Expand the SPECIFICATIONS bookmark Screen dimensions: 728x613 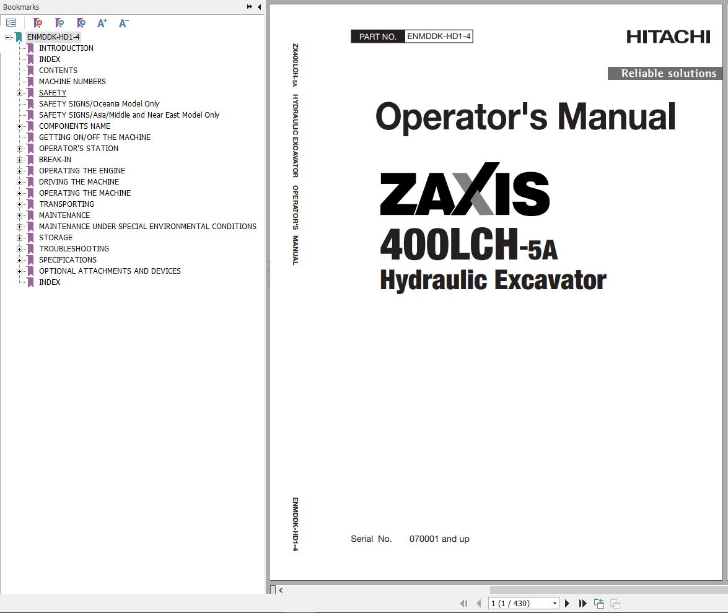click(x=19, y=260)
